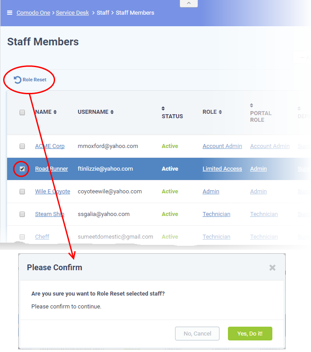This screenshot has width=311, height=352.
Task: Click the No, Cancel button
Action: (197, 334)
